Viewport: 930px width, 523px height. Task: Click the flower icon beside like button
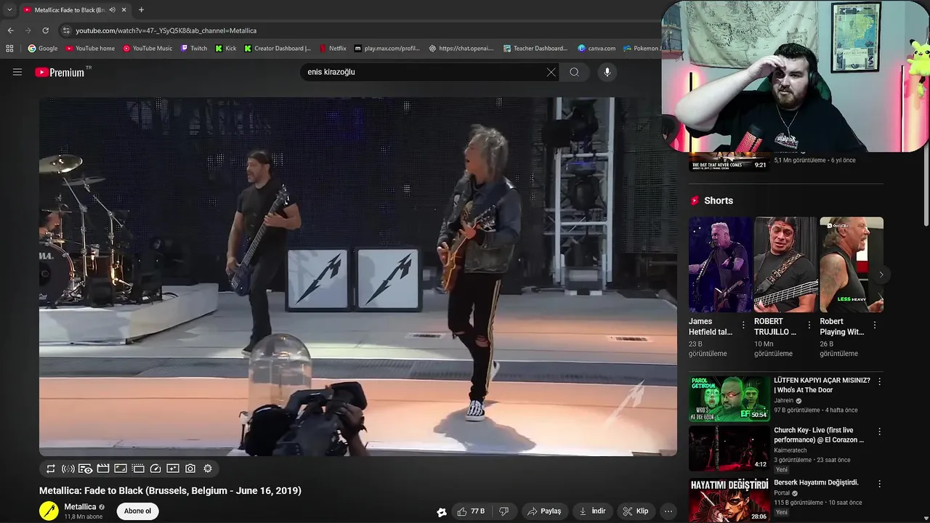442,512
